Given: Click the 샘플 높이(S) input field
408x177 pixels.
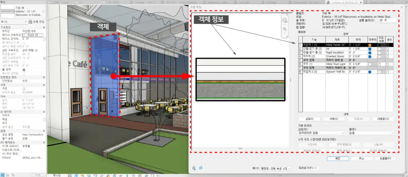Looking at the screenshot, I should point(388,20).
